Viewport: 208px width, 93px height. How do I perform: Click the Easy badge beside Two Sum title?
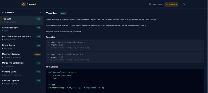pos(63,13)
